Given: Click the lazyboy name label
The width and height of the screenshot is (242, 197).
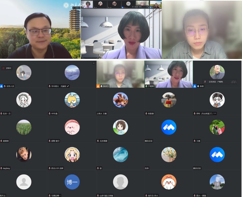Looking at the screenshot, I should click(7, 168).
